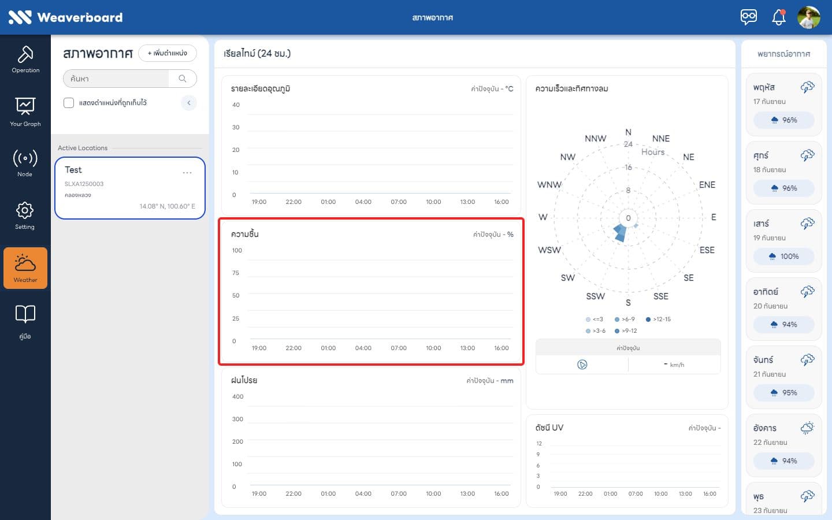Toggle the >6-9 wind legend item
The height and width of the screenshot is (520, 832).
(625, 319)
